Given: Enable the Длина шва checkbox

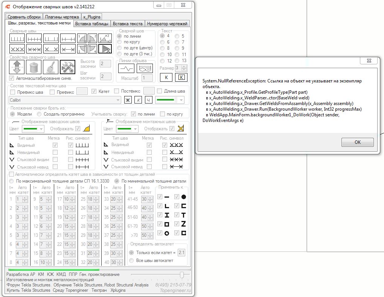Looking at the screenshot, I should (160, 91).
